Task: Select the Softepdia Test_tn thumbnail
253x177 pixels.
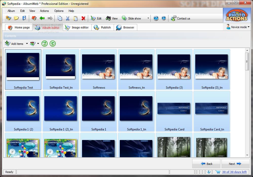Action: coord(61,69)
